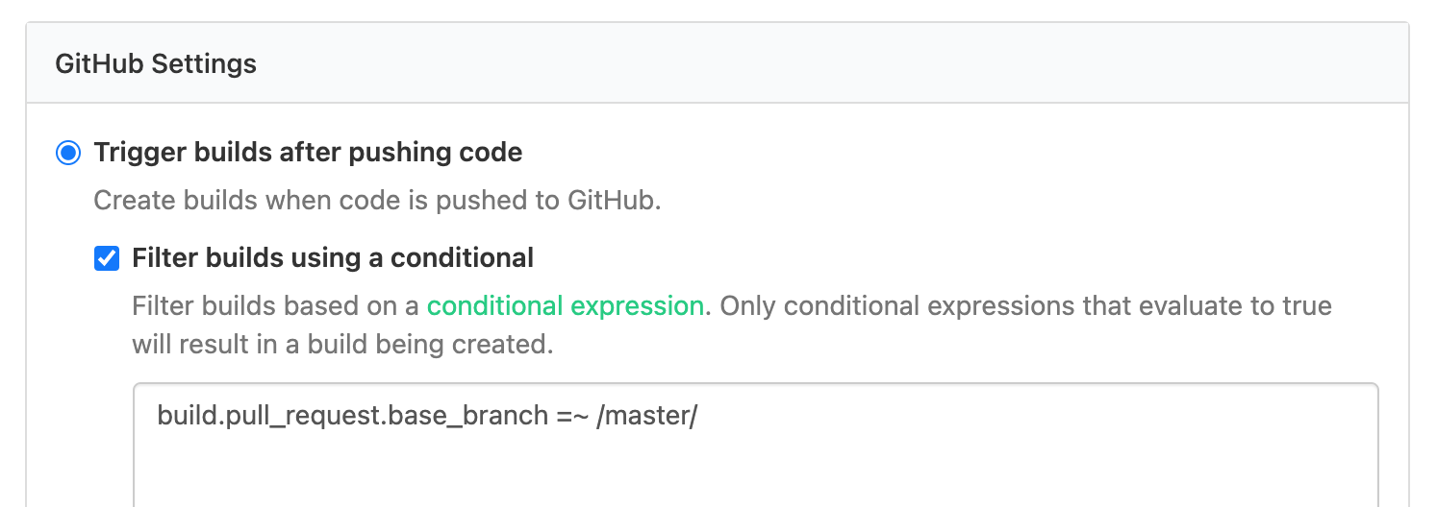Image resolution: width=1437 pixels, height=507 pixels.
Task: Click 'Create builds when code is pushed' description
Action: click(317, 203)
